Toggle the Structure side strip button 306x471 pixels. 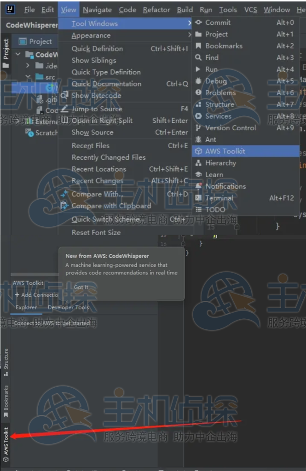[6, 362]
